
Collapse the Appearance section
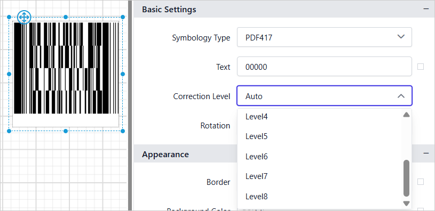[x=426, y=153]
